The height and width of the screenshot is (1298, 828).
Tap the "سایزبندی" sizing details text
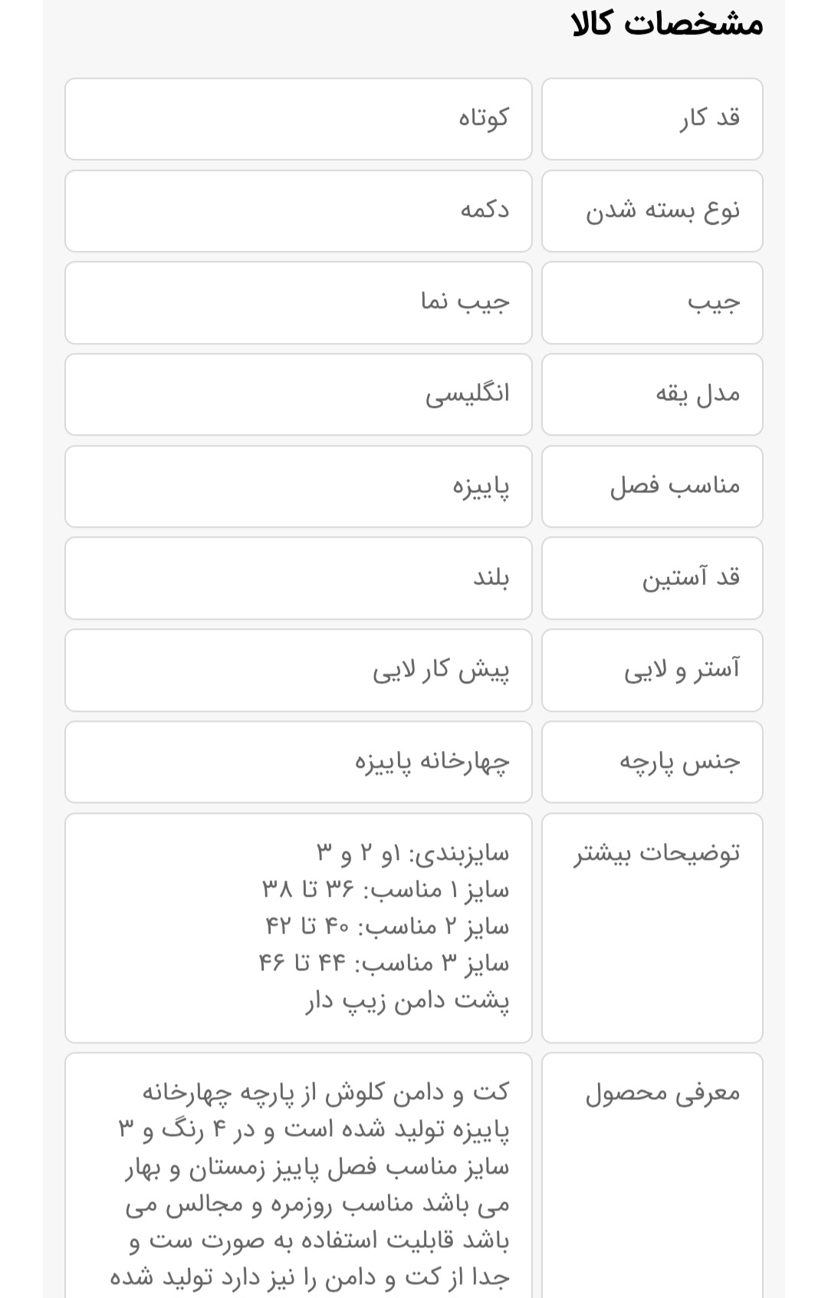coord(412,853)
